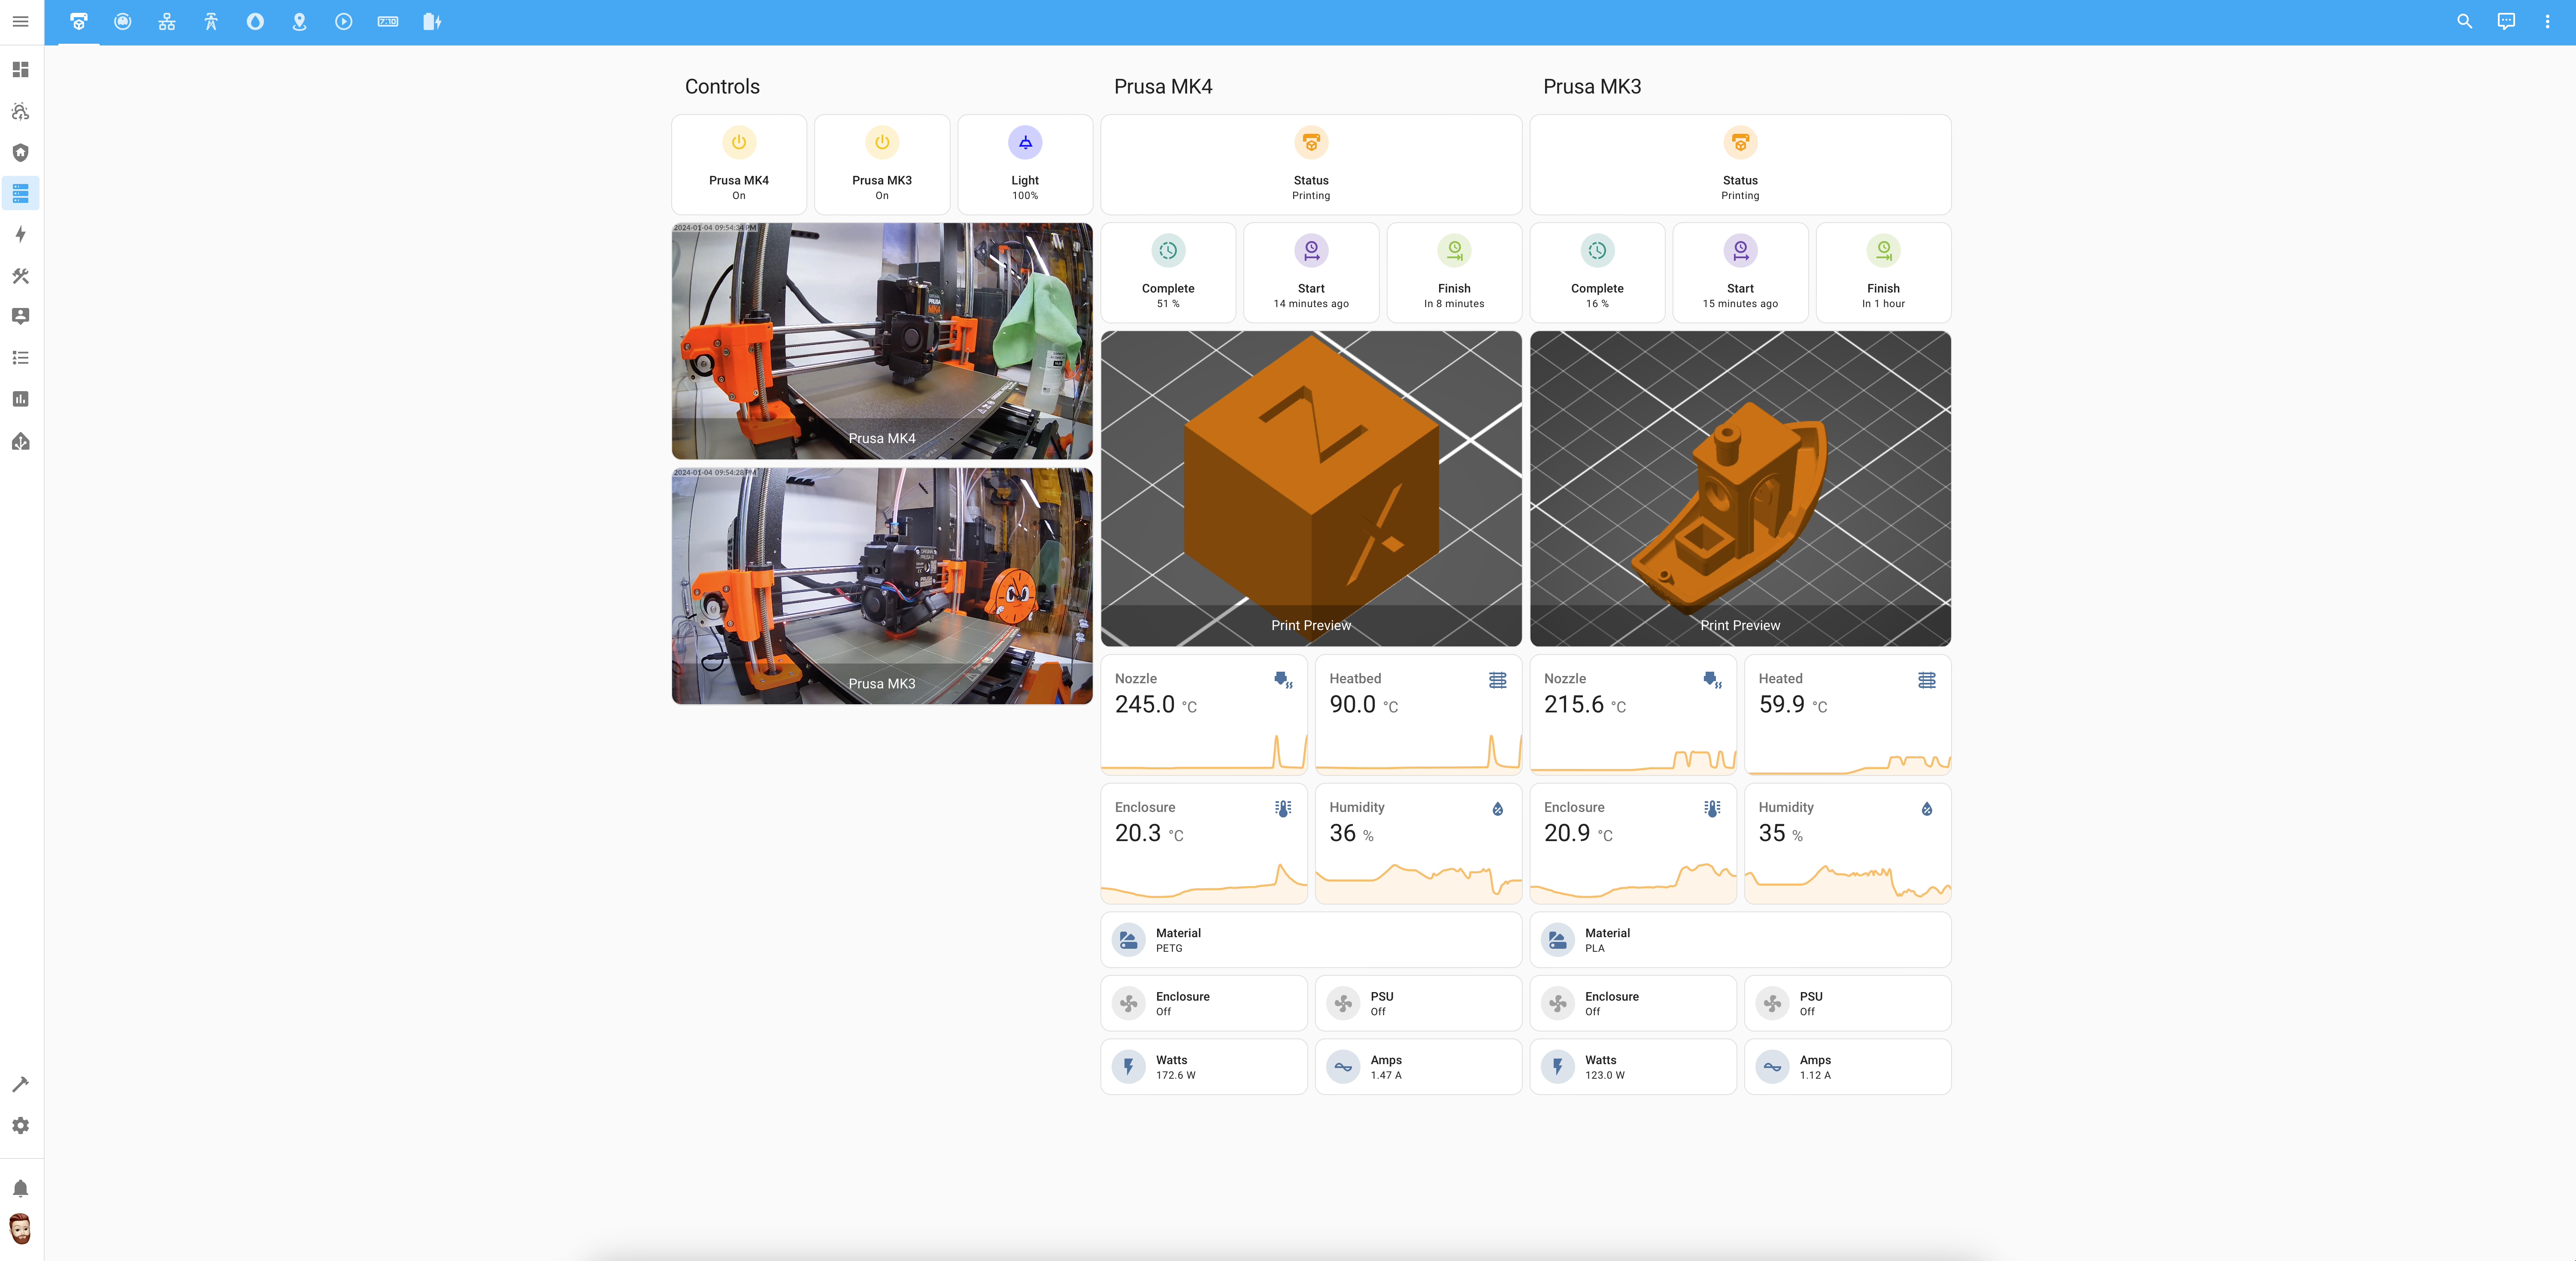This screenshot has width=2576, height=1261.
Task: Open Settings gear in sidebar
Action: 20,1126
